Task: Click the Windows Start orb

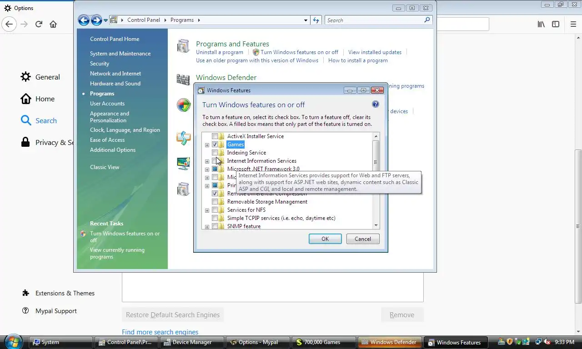Action: [13, 342]
